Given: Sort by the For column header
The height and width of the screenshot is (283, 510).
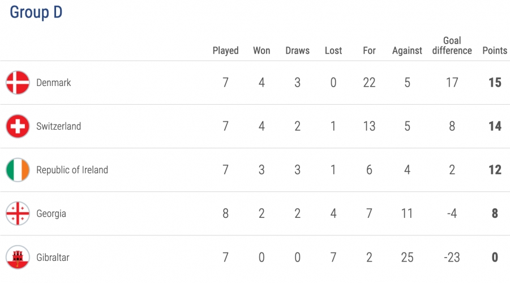Looking at the screenshot, I should pos(369,50).
